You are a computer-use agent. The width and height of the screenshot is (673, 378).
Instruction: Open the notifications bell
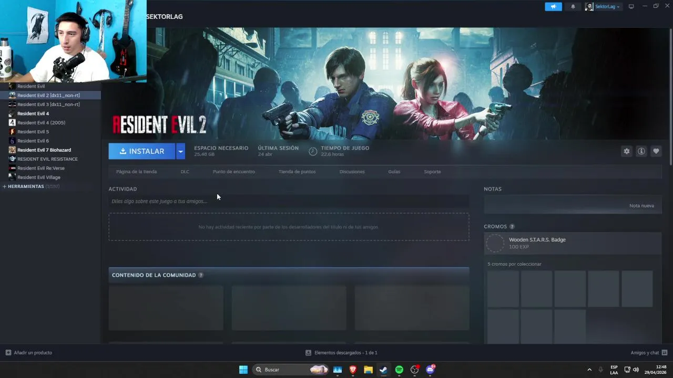pyautogui.click(x=573, y=6)
